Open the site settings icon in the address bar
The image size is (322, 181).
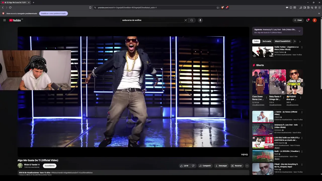pyautogui.click(x=95, y=8)
